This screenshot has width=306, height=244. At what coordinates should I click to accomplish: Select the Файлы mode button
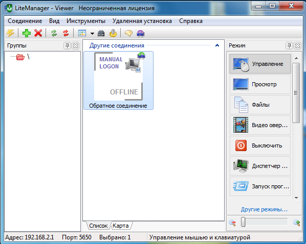260,105
